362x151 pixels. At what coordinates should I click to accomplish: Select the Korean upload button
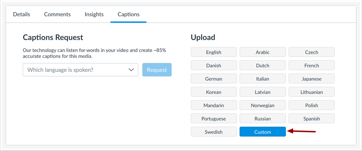click(213, 92)
